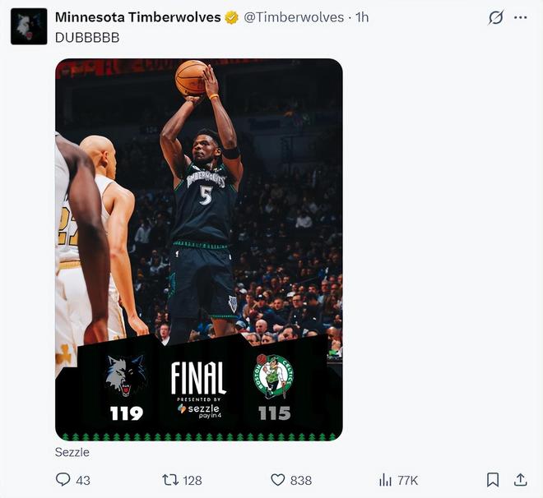Click the Timberwolves profile avatar
543x498 pixels.
tap(29, 26)
